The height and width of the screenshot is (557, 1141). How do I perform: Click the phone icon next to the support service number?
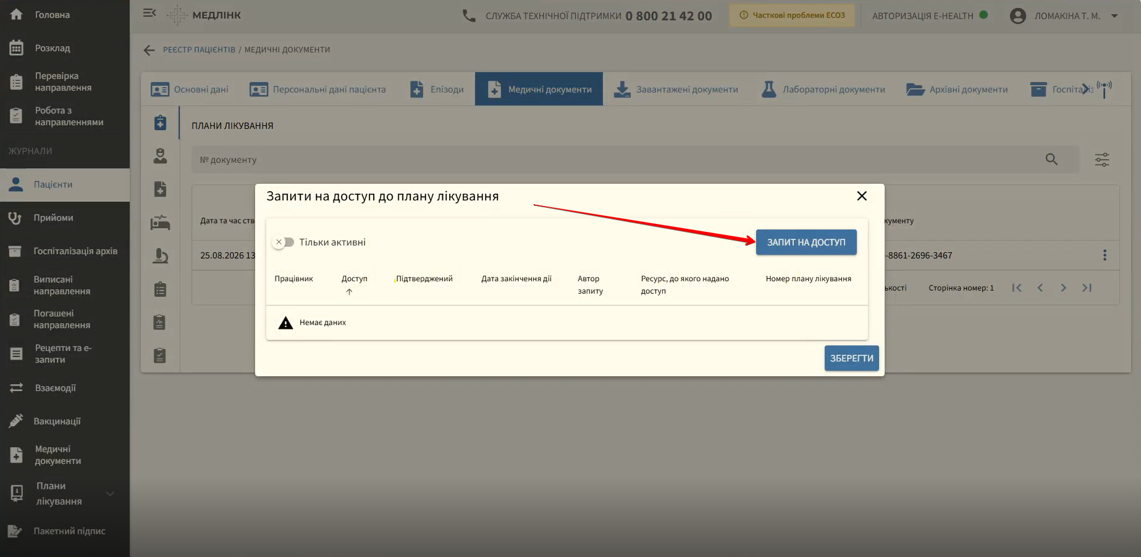pyautogui.click(x=469, y=16)
